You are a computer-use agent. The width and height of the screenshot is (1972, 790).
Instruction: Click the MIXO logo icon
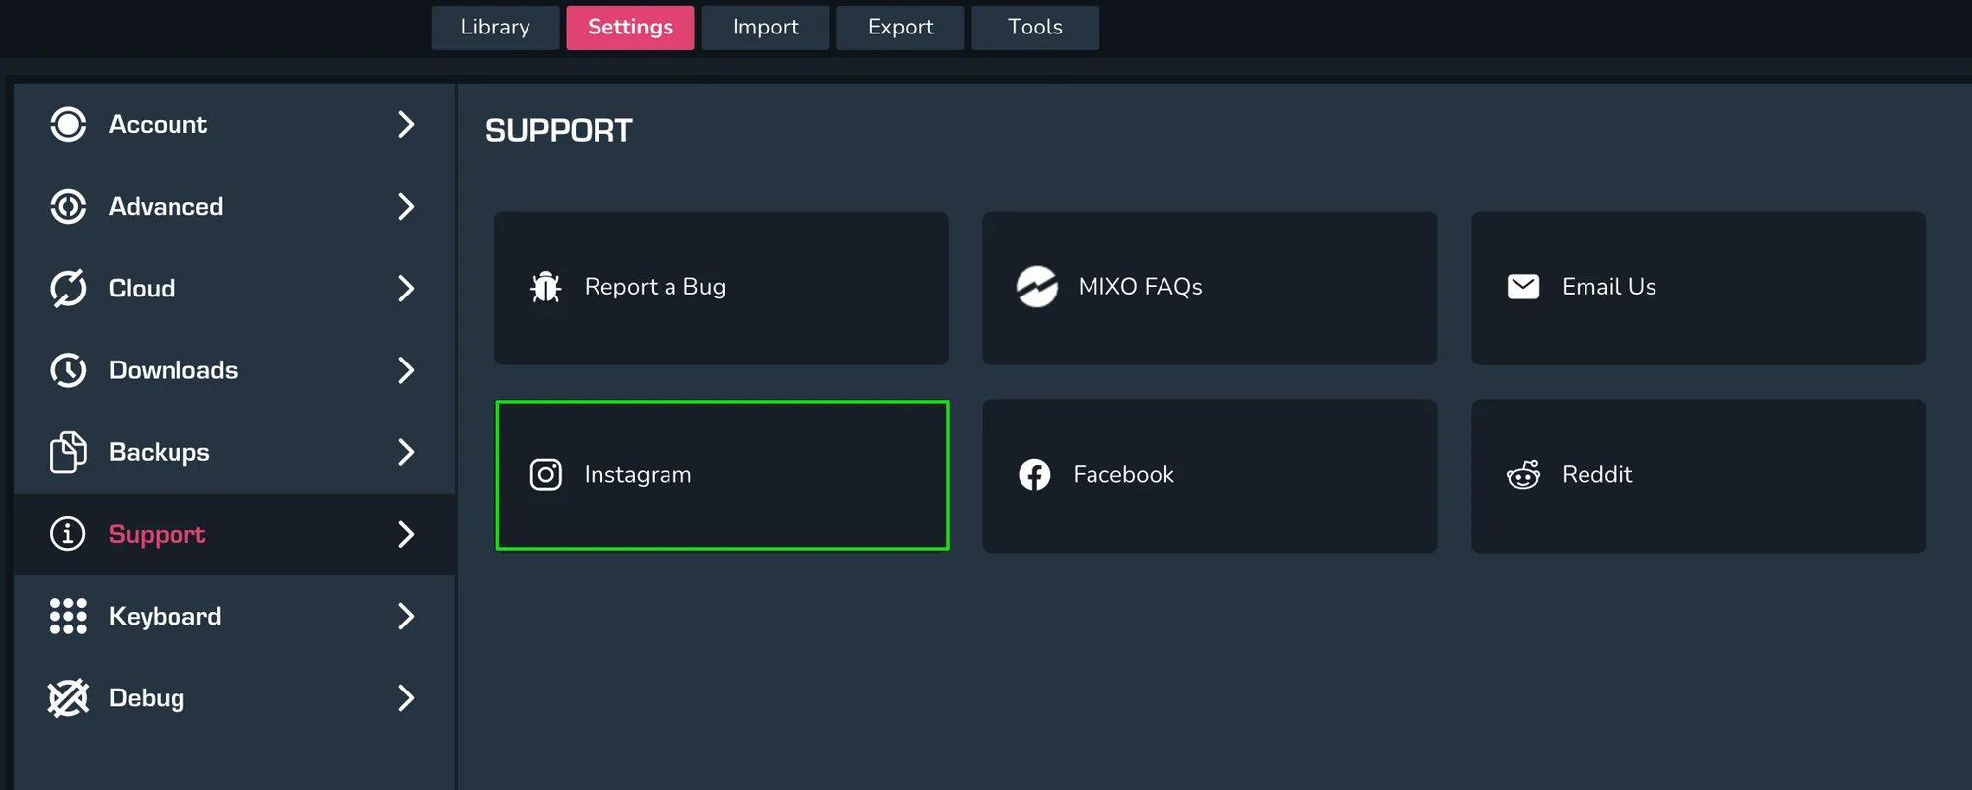point(1036,287)
